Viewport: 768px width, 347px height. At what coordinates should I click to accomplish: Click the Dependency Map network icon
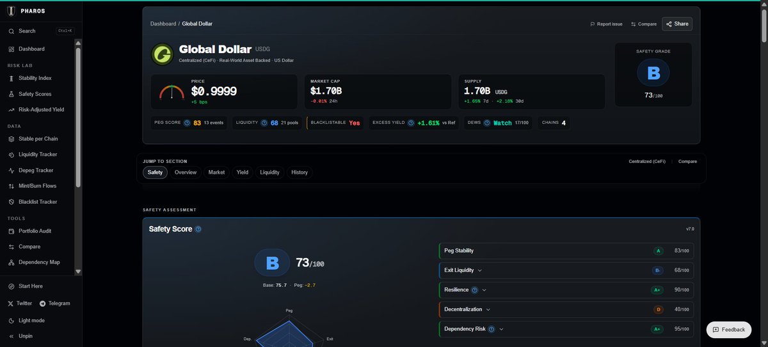(12, 262)
